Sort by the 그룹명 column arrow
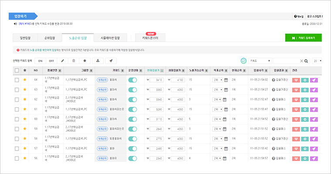331x174 pixels. click(x=91, y=70)
